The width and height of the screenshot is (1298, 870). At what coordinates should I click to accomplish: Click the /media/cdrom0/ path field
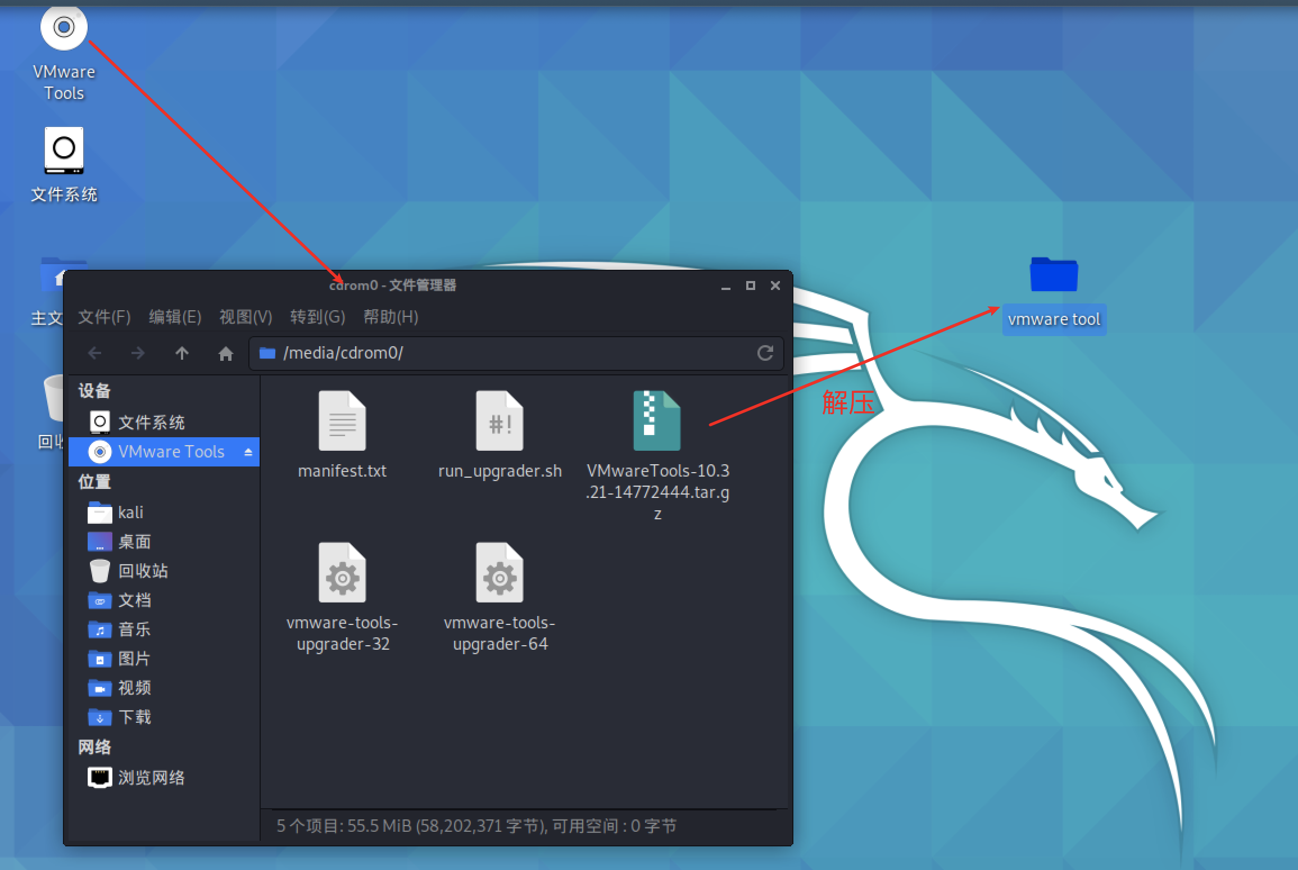coord(516,353)
